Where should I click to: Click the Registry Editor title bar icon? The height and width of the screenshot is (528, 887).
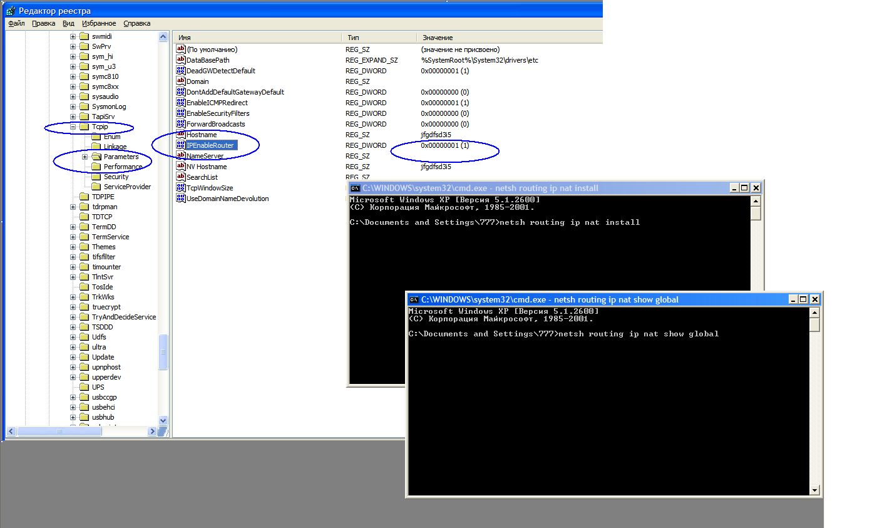pos(11,11)
